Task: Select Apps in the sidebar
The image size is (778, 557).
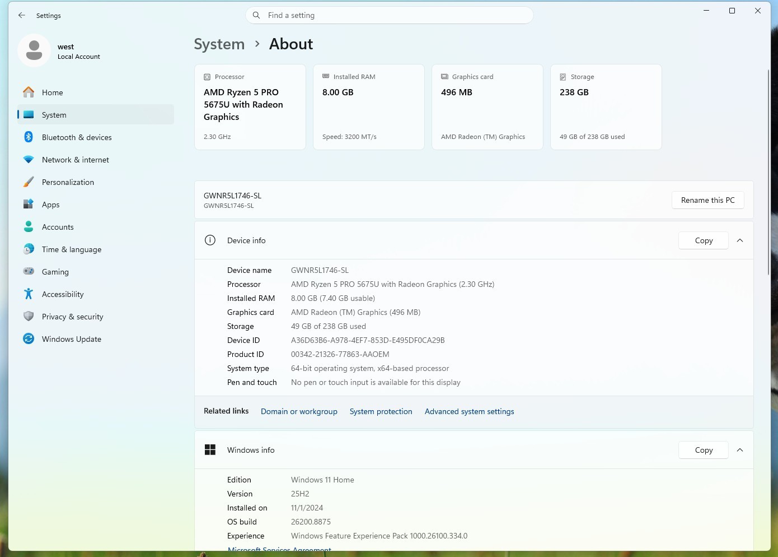Action: pos(96,205)
